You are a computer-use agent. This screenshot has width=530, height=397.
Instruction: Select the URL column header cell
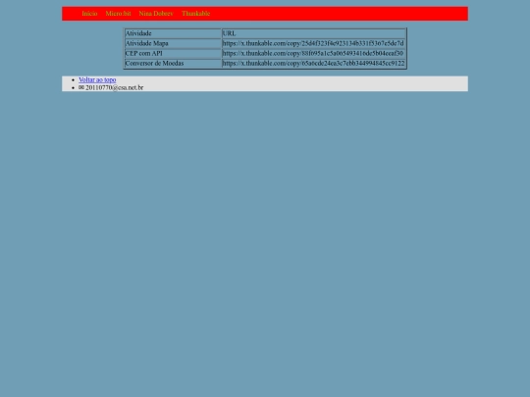pyautogui.click(x=314, y=33)
